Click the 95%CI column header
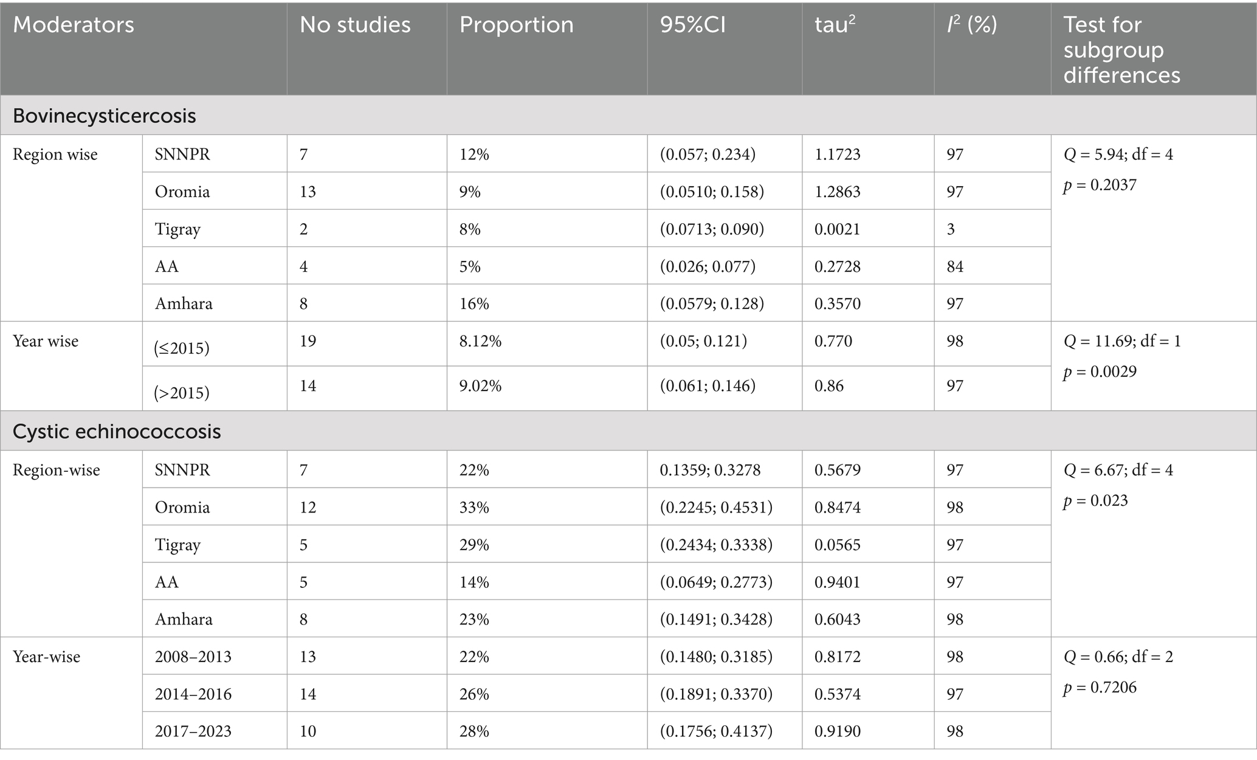 [692, 25]
